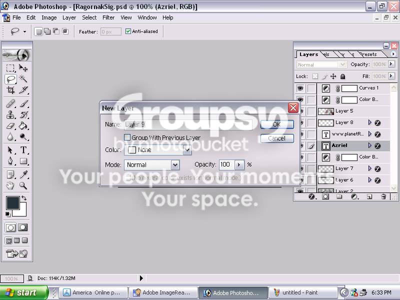Click the Name field in New Layer dialog
Screen dimensions: 400x300
tap(188, 124)
